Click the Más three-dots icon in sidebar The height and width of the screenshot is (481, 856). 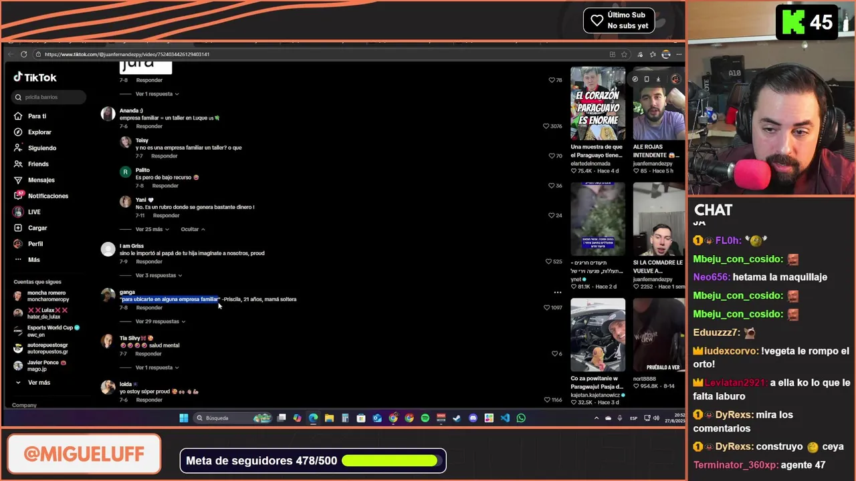tap(18, 260)
